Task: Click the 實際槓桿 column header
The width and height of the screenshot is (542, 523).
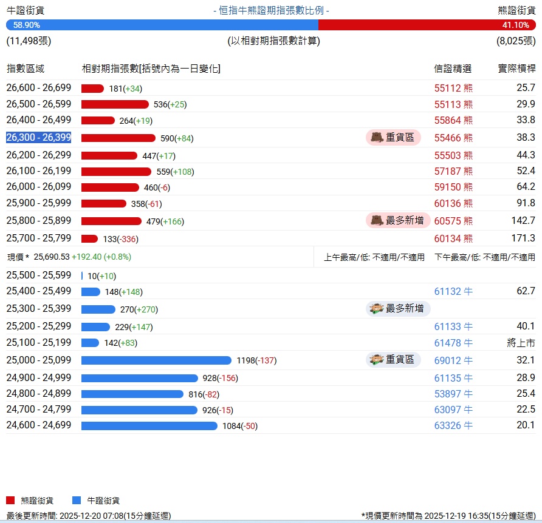Action: [516, 69]
